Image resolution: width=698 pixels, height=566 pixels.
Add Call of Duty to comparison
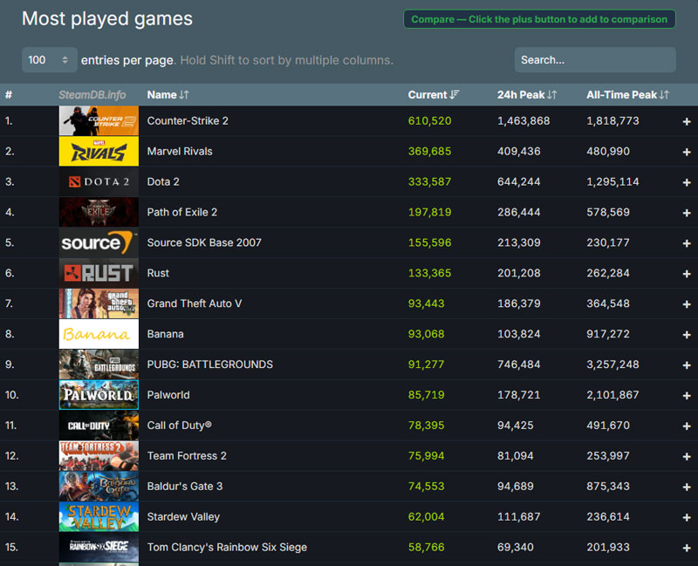tap(687, 426)
